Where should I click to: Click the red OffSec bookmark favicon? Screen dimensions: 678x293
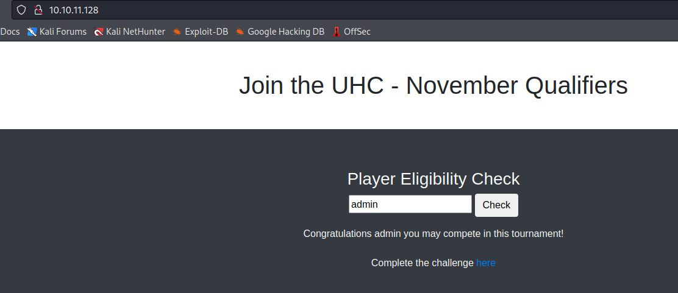pyautogui.click(x=337, y=32)
